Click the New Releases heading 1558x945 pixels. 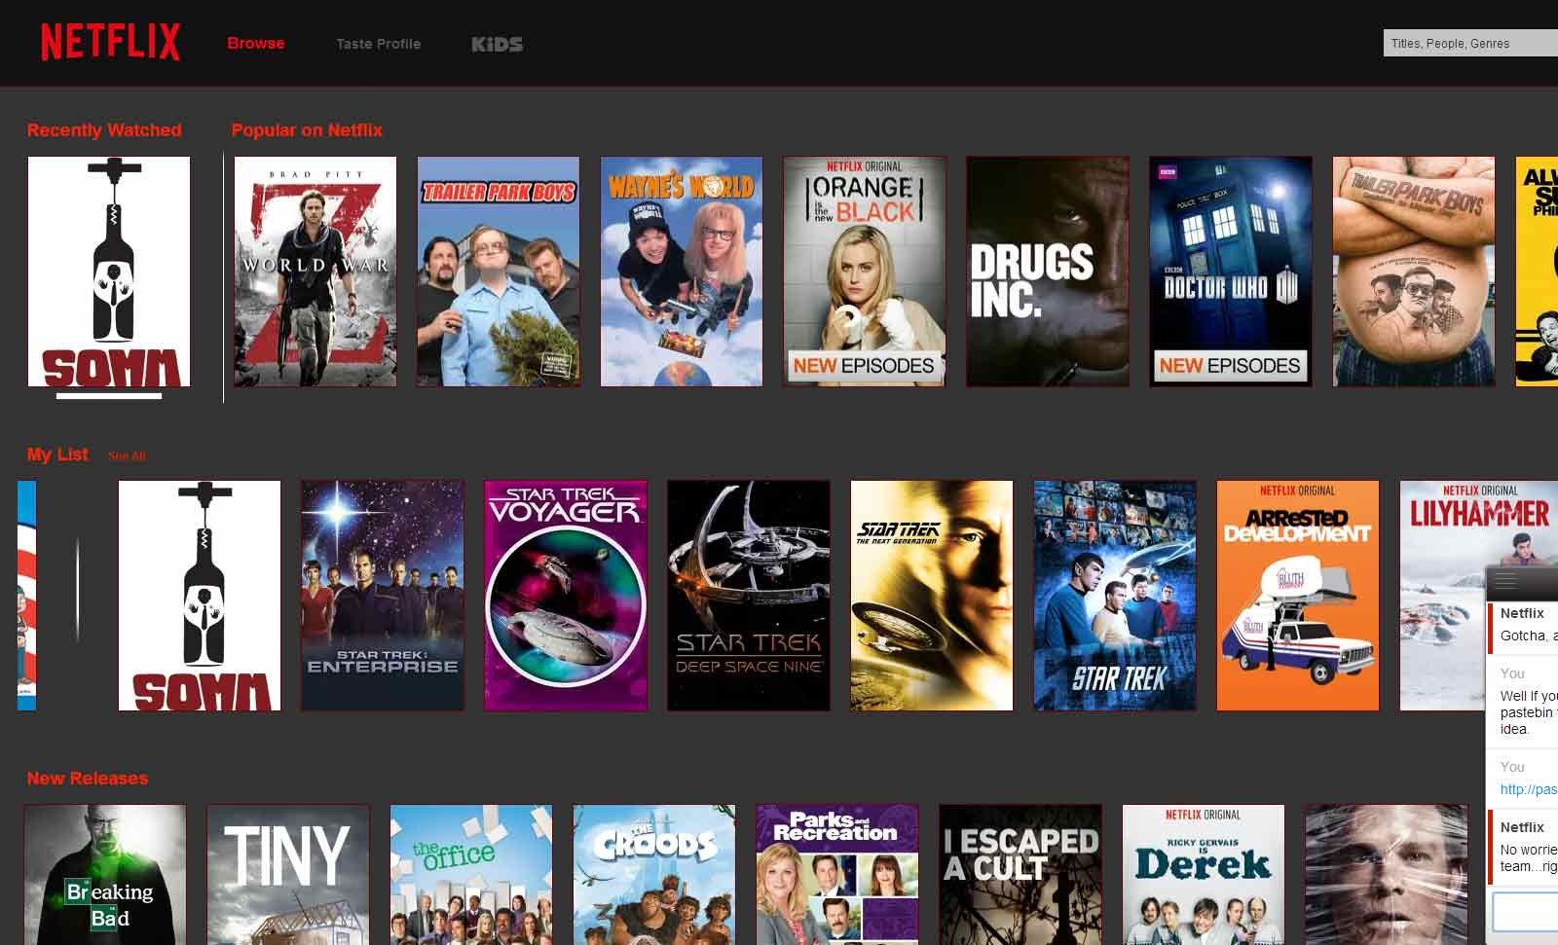click(x=88, y=779)
